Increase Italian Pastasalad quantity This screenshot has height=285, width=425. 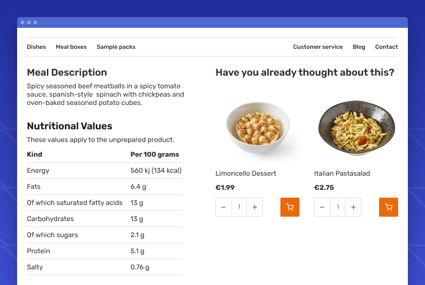[353, 207]
